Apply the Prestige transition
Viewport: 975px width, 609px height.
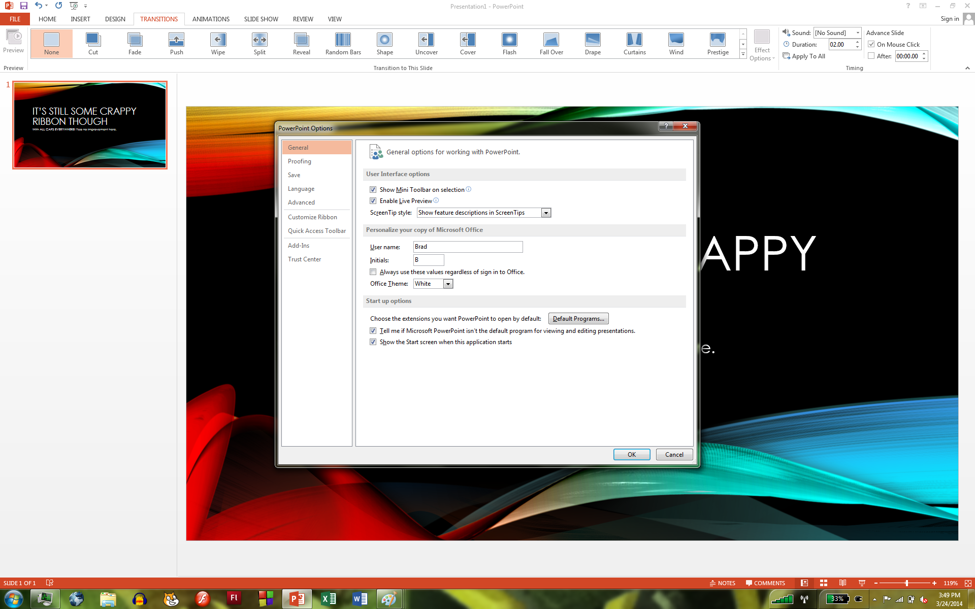(x=718, y=43)
